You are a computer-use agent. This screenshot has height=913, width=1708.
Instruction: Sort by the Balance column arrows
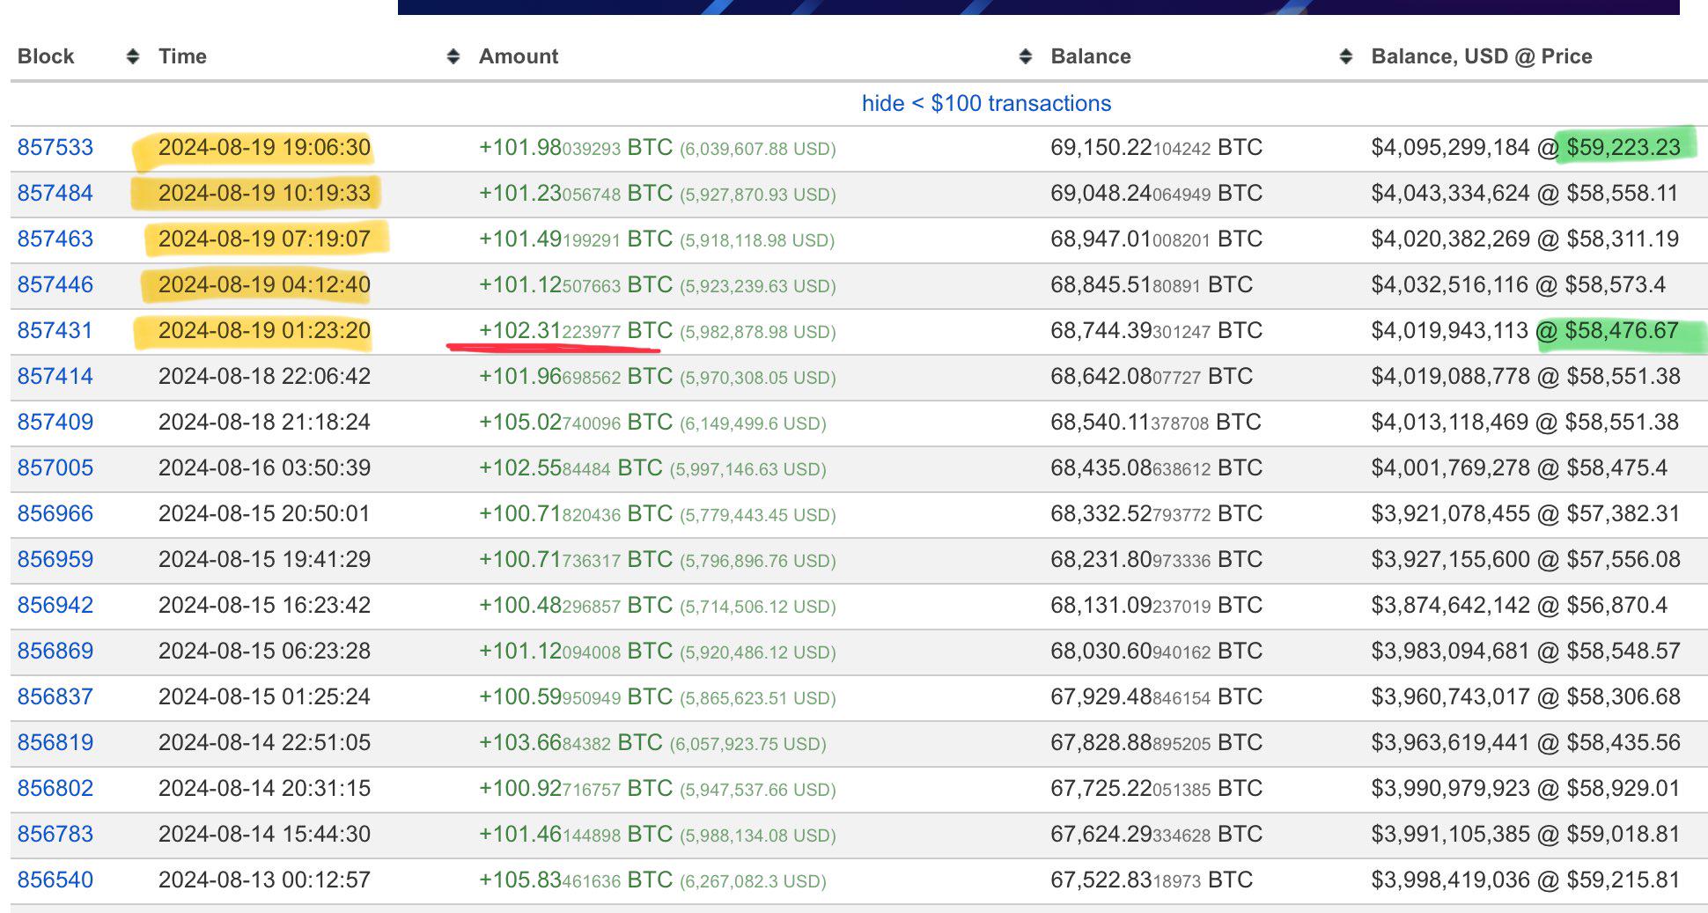point(1345,56)
